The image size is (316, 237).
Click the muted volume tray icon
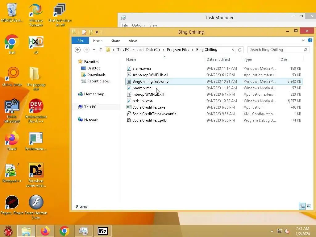[x=287, y=231]
